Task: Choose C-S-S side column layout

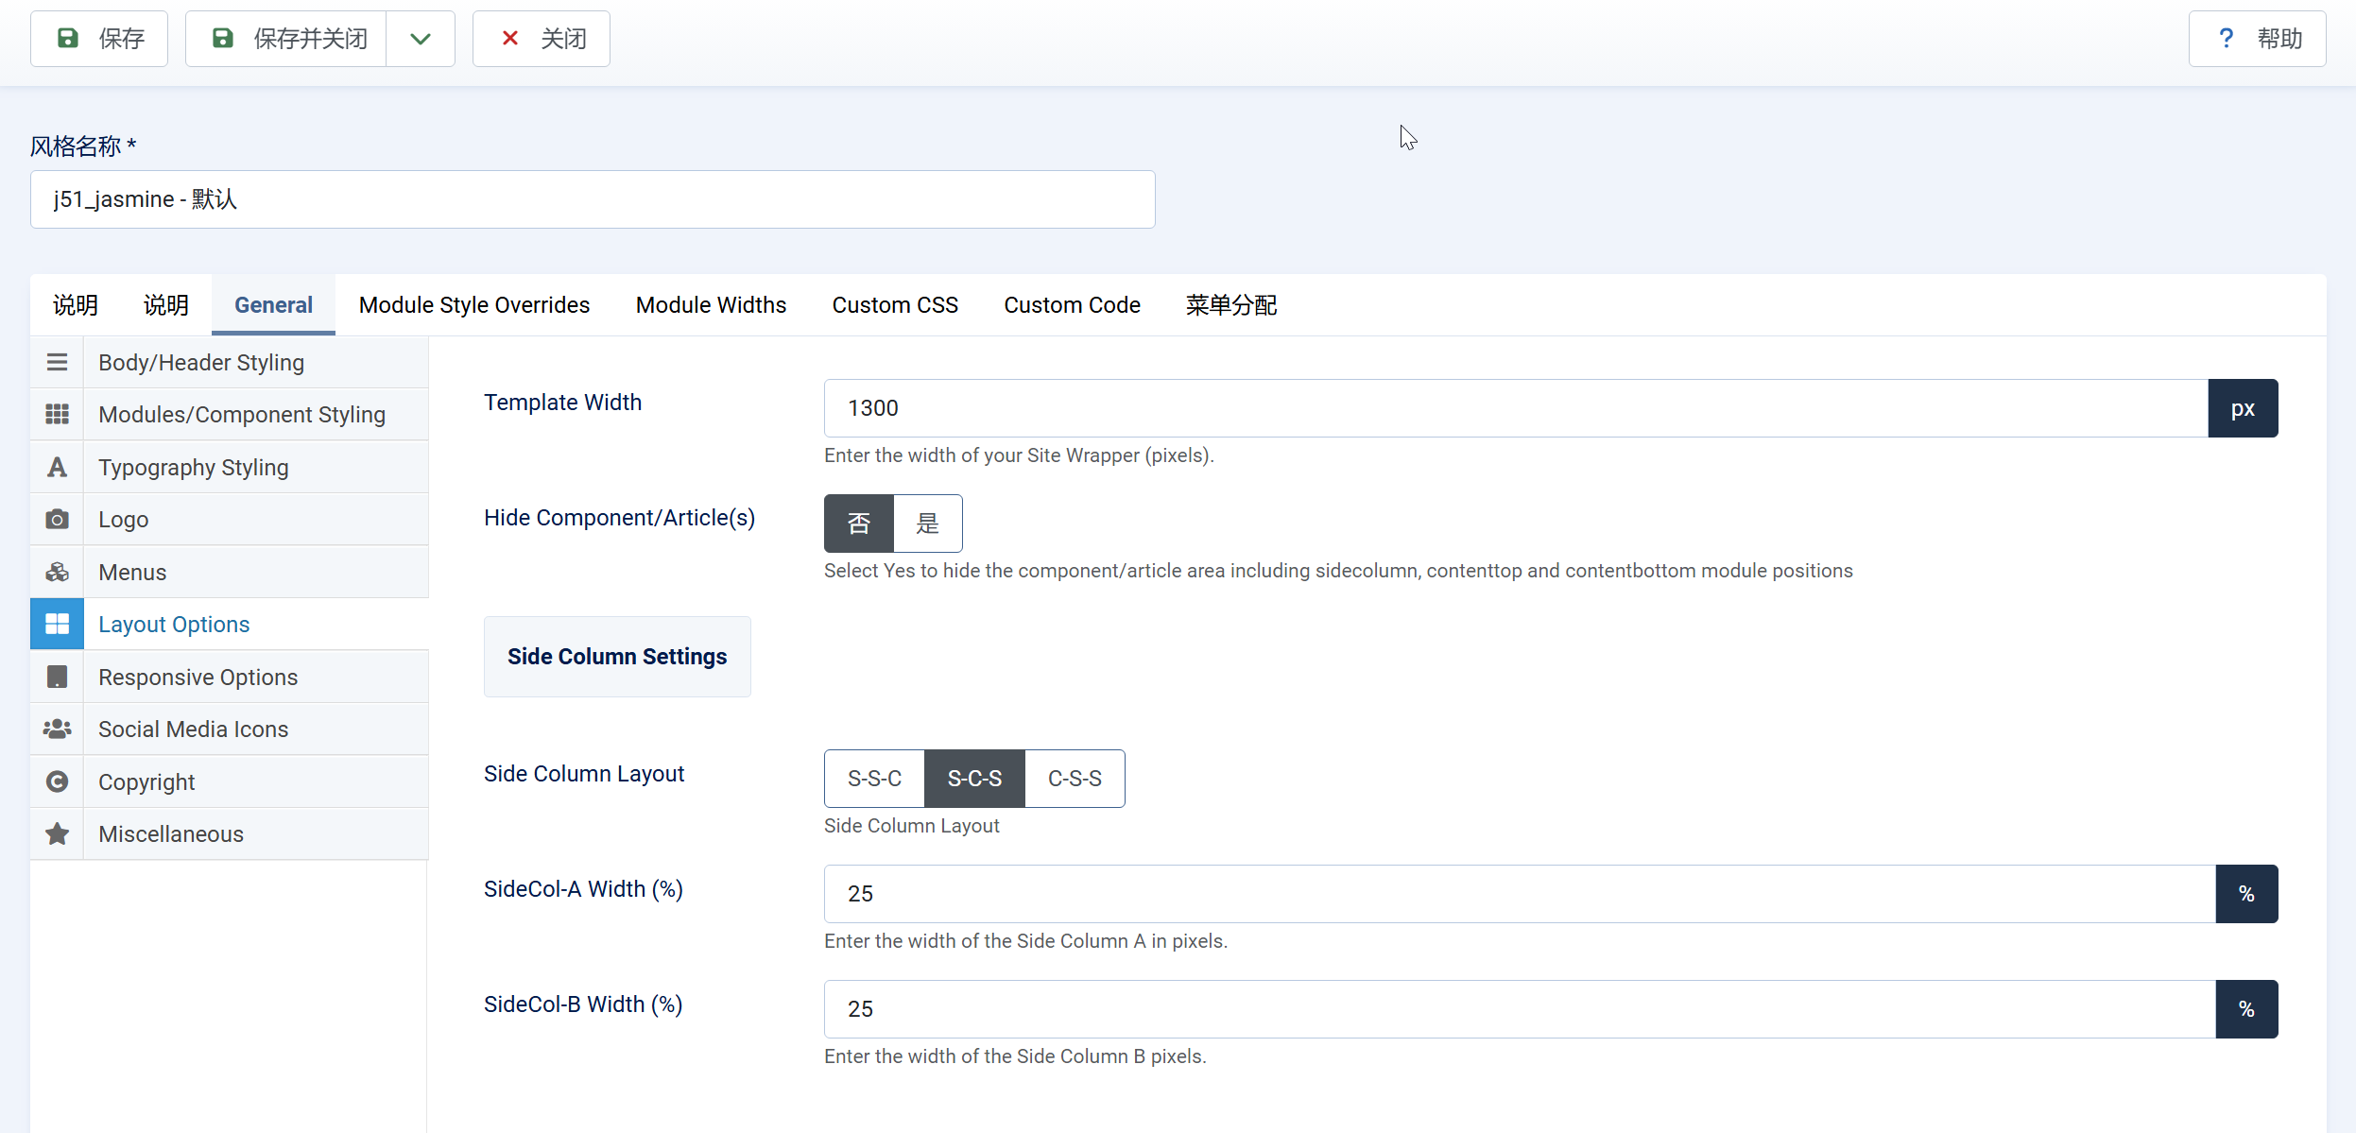Action: point(1075,779)
